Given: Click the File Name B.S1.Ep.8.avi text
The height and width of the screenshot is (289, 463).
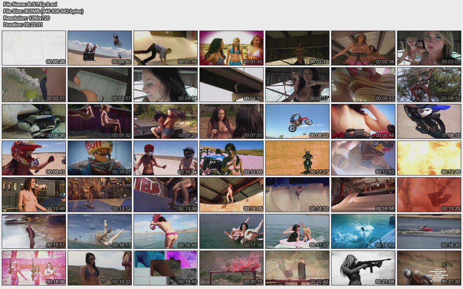Looking at the screenshot, I should pyautogui.click(x=30, y=4).
